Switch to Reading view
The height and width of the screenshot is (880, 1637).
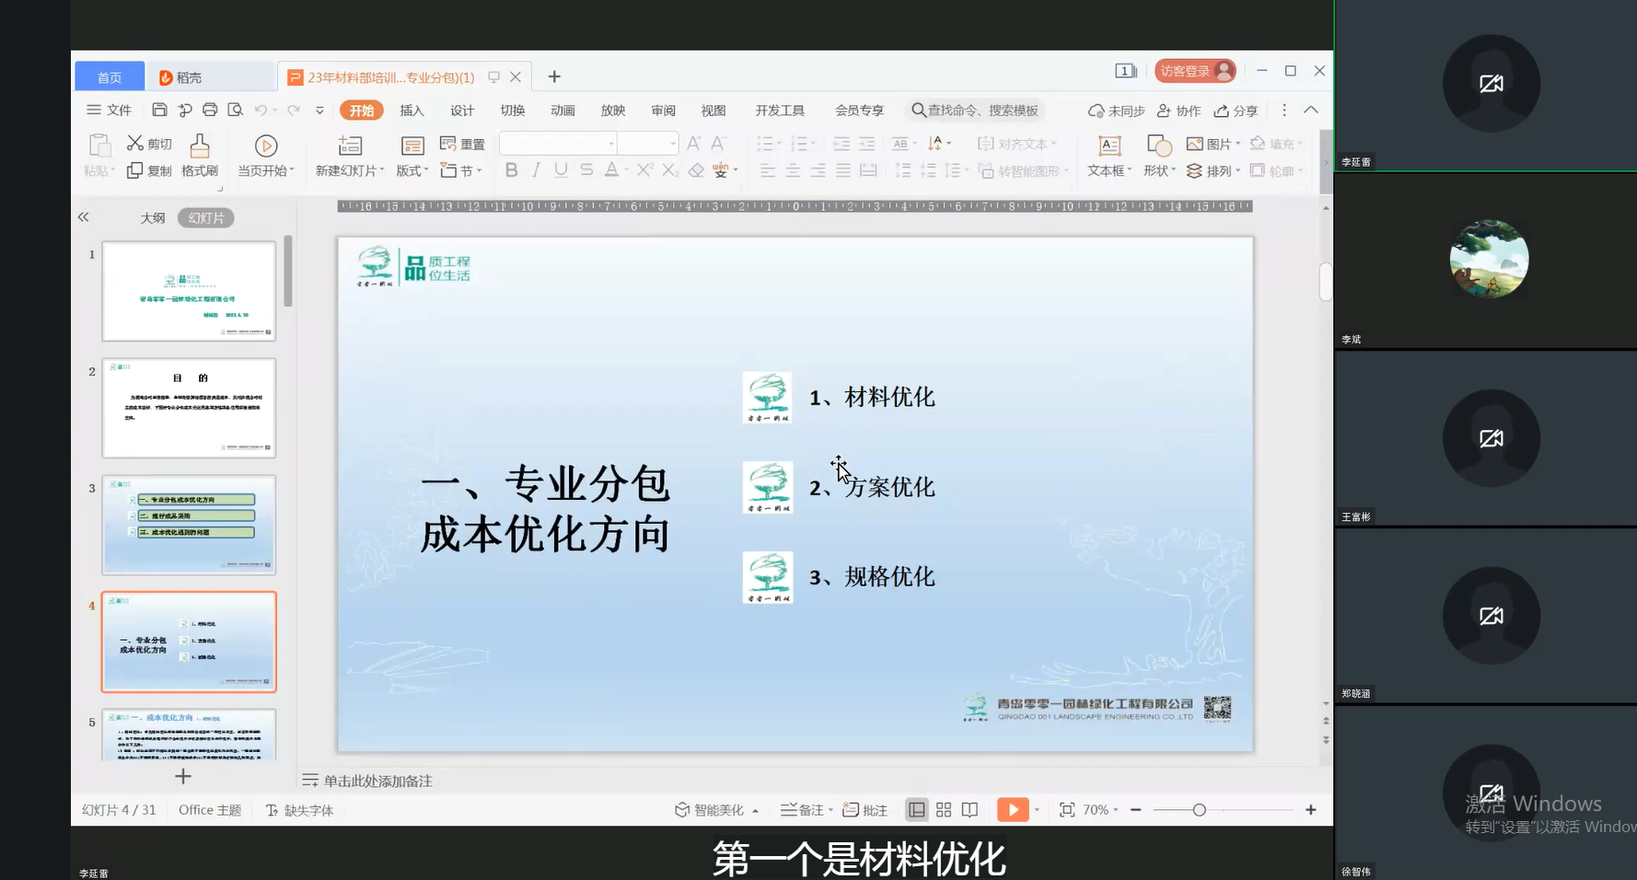[969, 810]
